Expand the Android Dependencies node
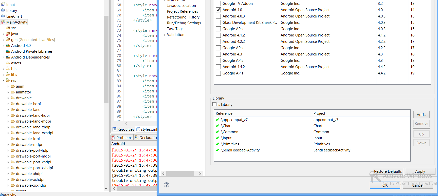Viewport: 438px width, 196px height. pos(3,57)
